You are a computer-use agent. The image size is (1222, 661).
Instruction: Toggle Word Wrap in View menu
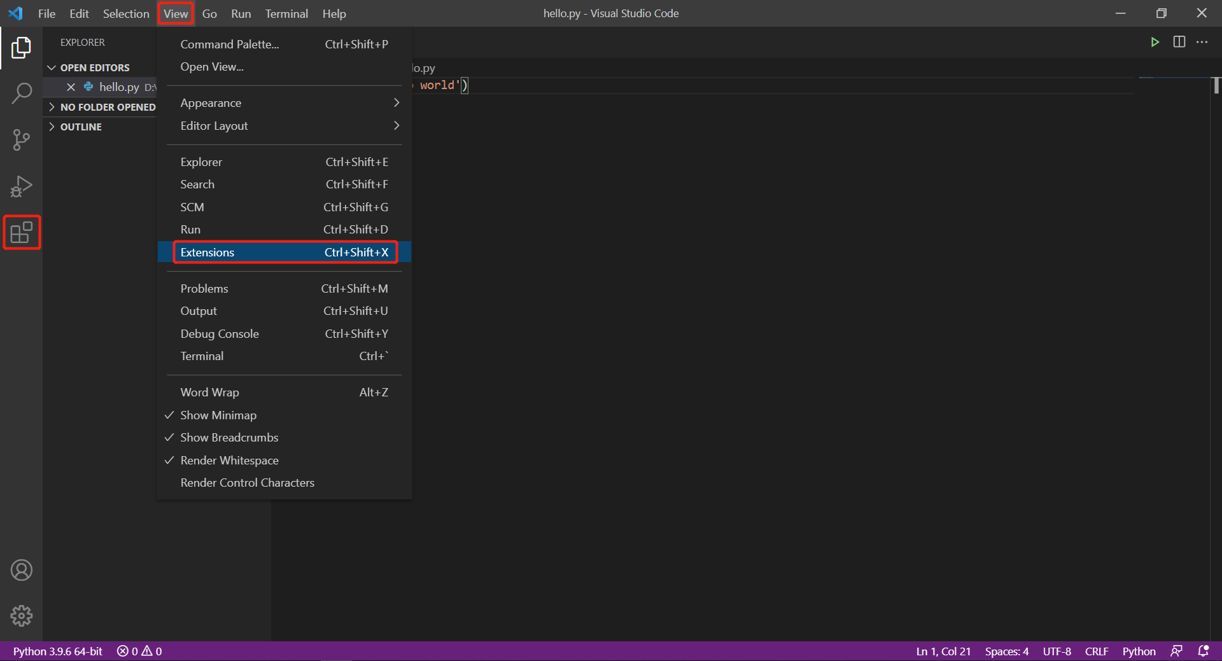point(284,393)
